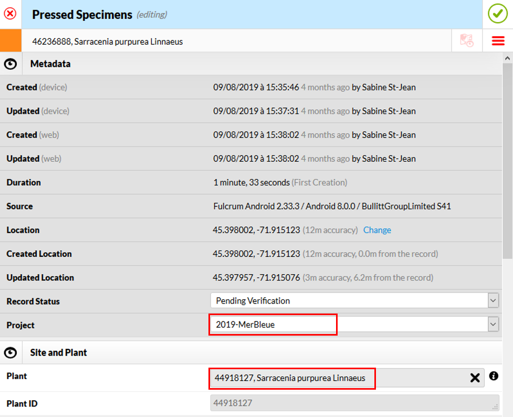Click the info icon beside Plant

click(x=494, y=376)
